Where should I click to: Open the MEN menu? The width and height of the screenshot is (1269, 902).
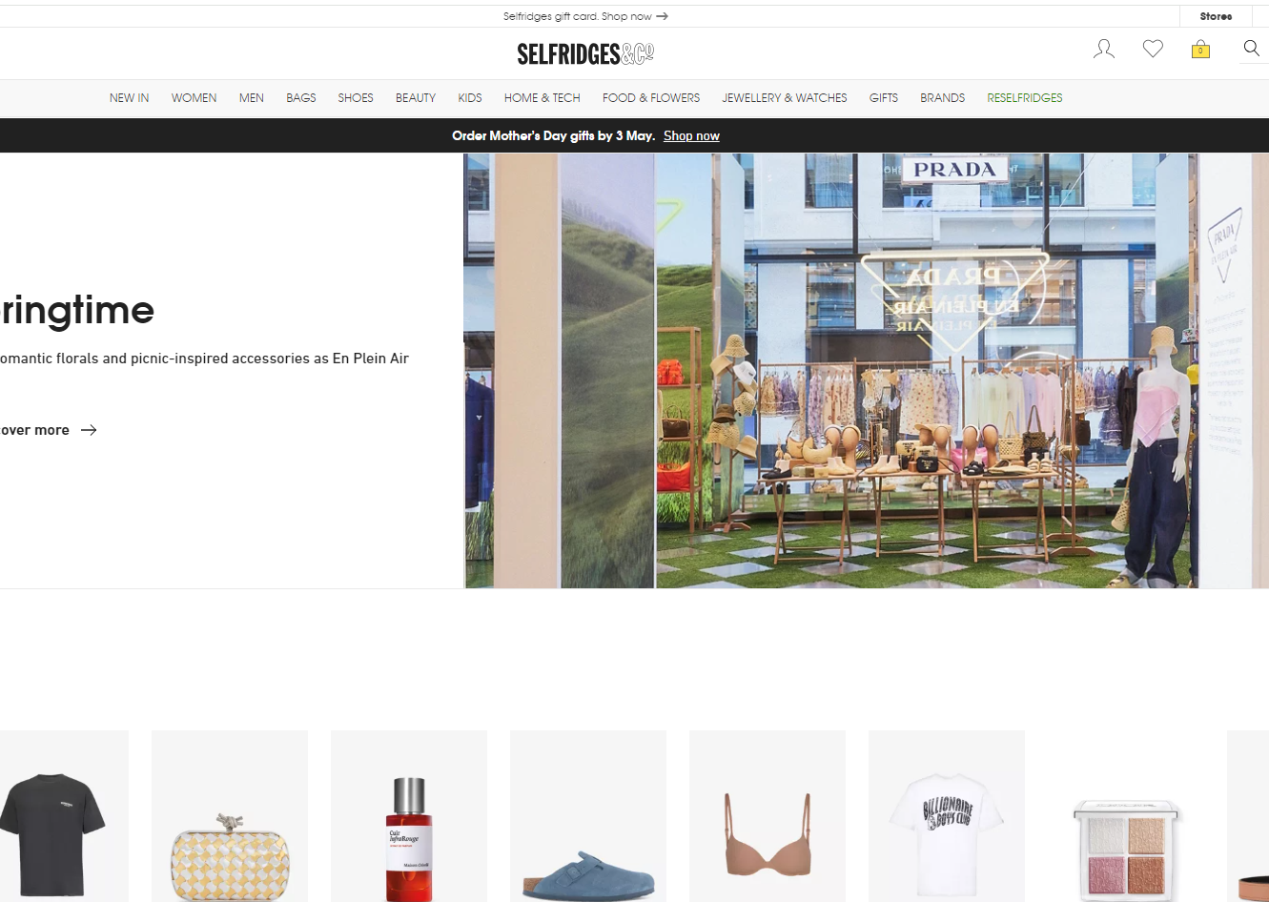coord(252,98)
